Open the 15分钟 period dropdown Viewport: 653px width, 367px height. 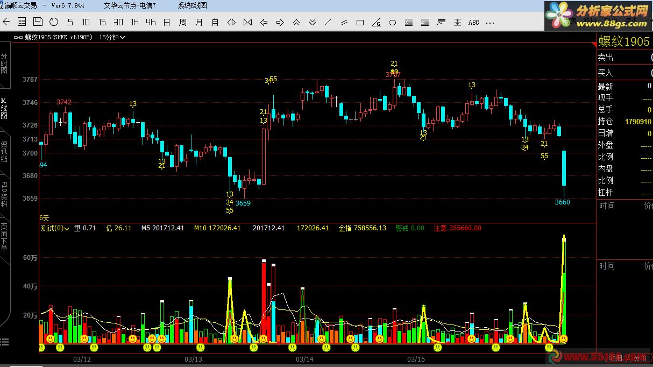pyautogui.click(x=112, y=37)
